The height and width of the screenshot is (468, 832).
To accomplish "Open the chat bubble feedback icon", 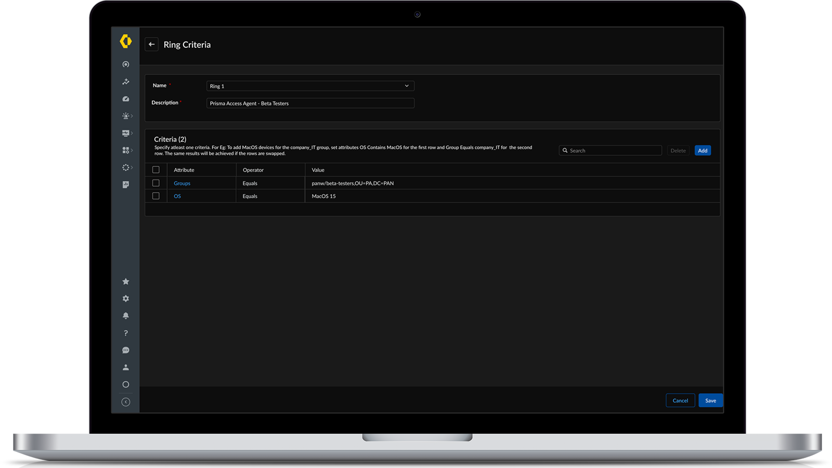I will [126, 350].
